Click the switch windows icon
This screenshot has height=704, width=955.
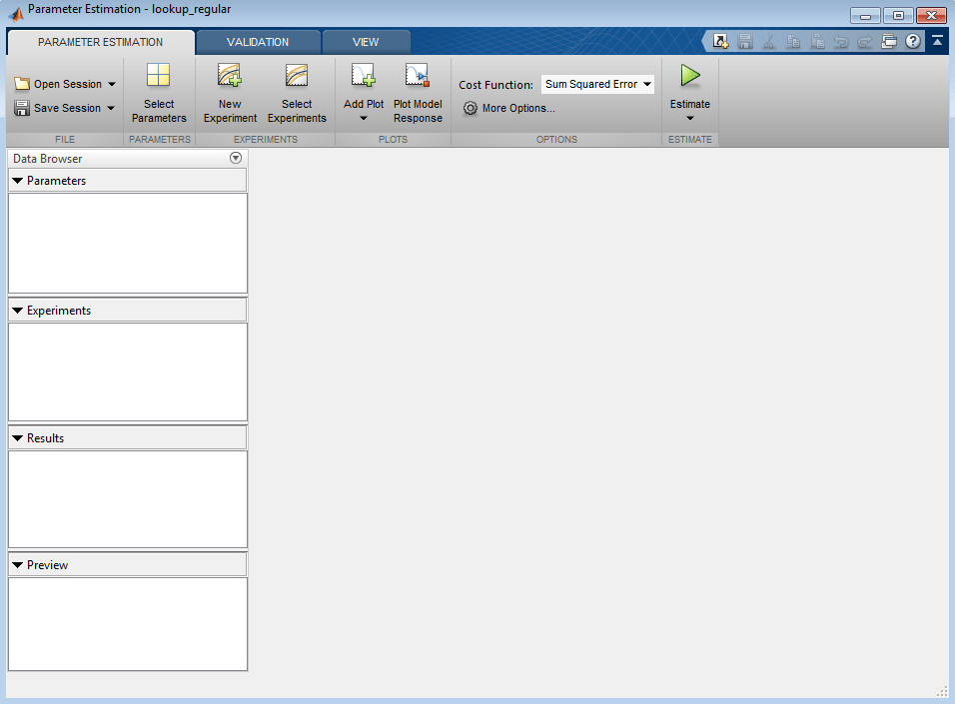click(x=889, y=41)
